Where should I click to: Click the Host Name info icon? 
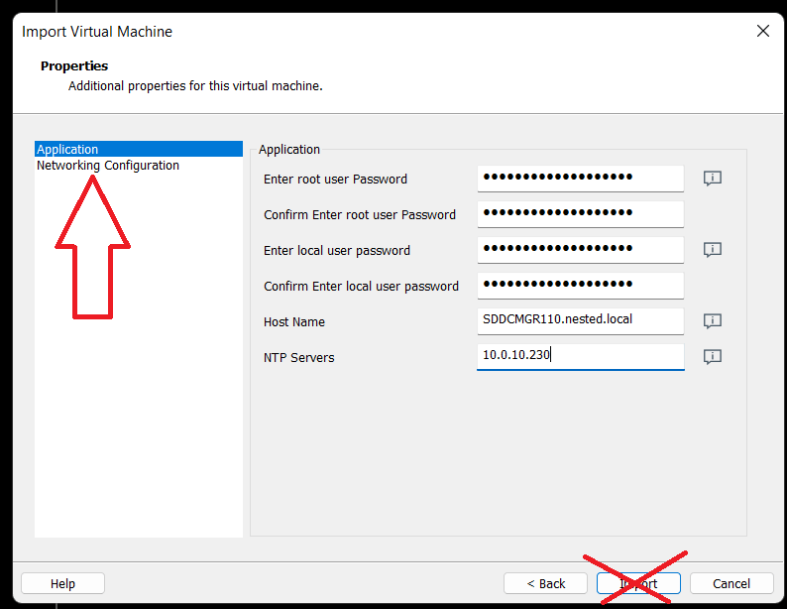pyautogui.click(x=712, y=321)
